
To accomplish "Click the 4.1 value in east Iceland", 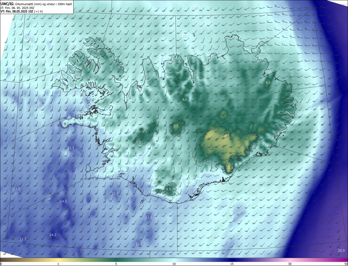I will [268, 82].
